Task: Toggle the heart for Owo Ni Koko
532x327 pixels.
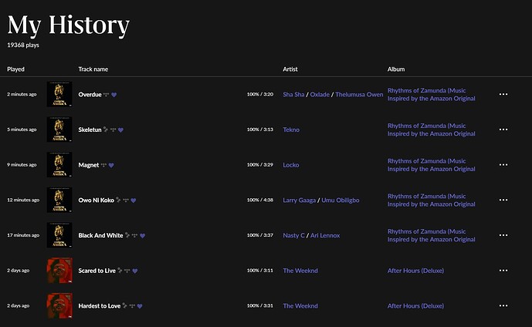Action: click(134, 201)
